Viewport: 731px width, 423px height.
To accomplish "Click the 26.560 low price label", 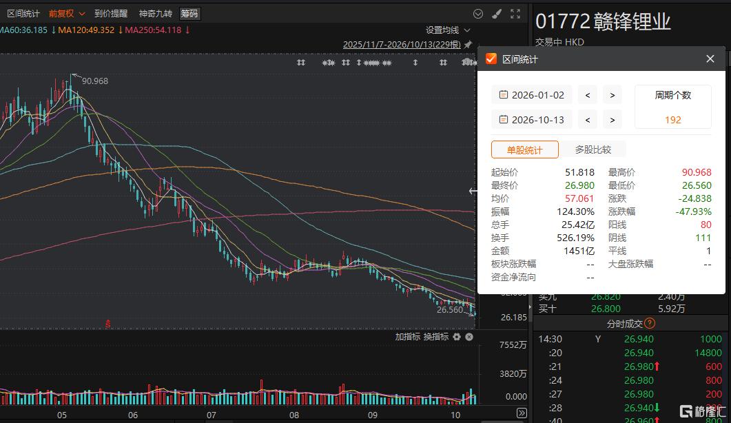I will (x=450, y=309).
